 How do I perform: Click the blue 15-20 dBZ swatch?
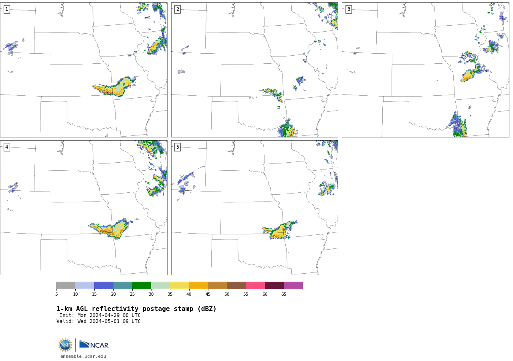tap(104, 285)
